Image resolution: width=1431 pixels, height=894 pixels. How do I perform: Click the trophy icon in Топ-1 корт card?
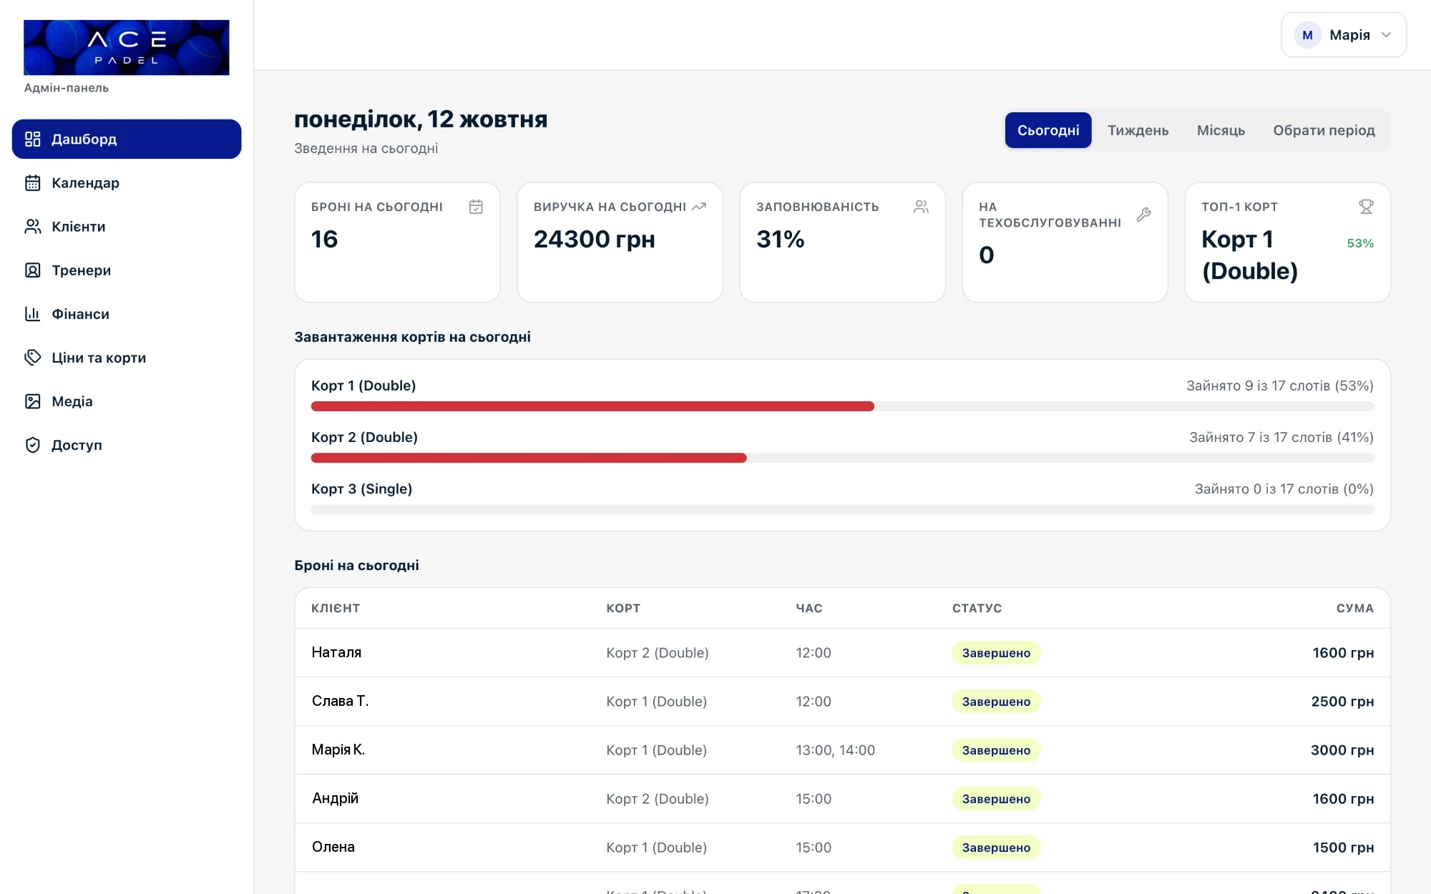coord(1366,207)
